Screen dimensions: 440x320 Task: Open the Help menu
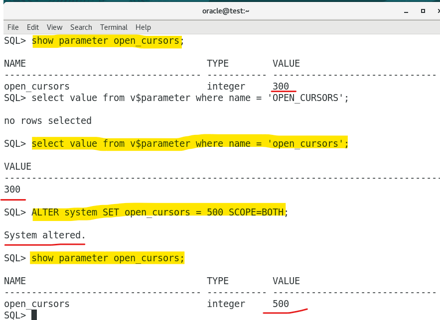(x=143, y=27)
